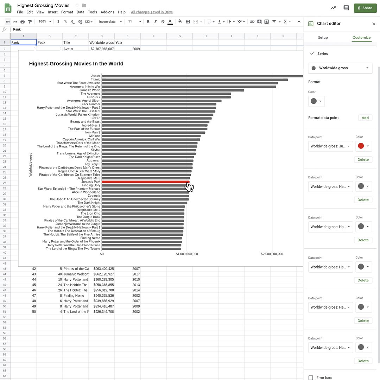Click 'All changes saved in Drive' link
This screenshot has width=380, height=380.
[x=152, y=12]
